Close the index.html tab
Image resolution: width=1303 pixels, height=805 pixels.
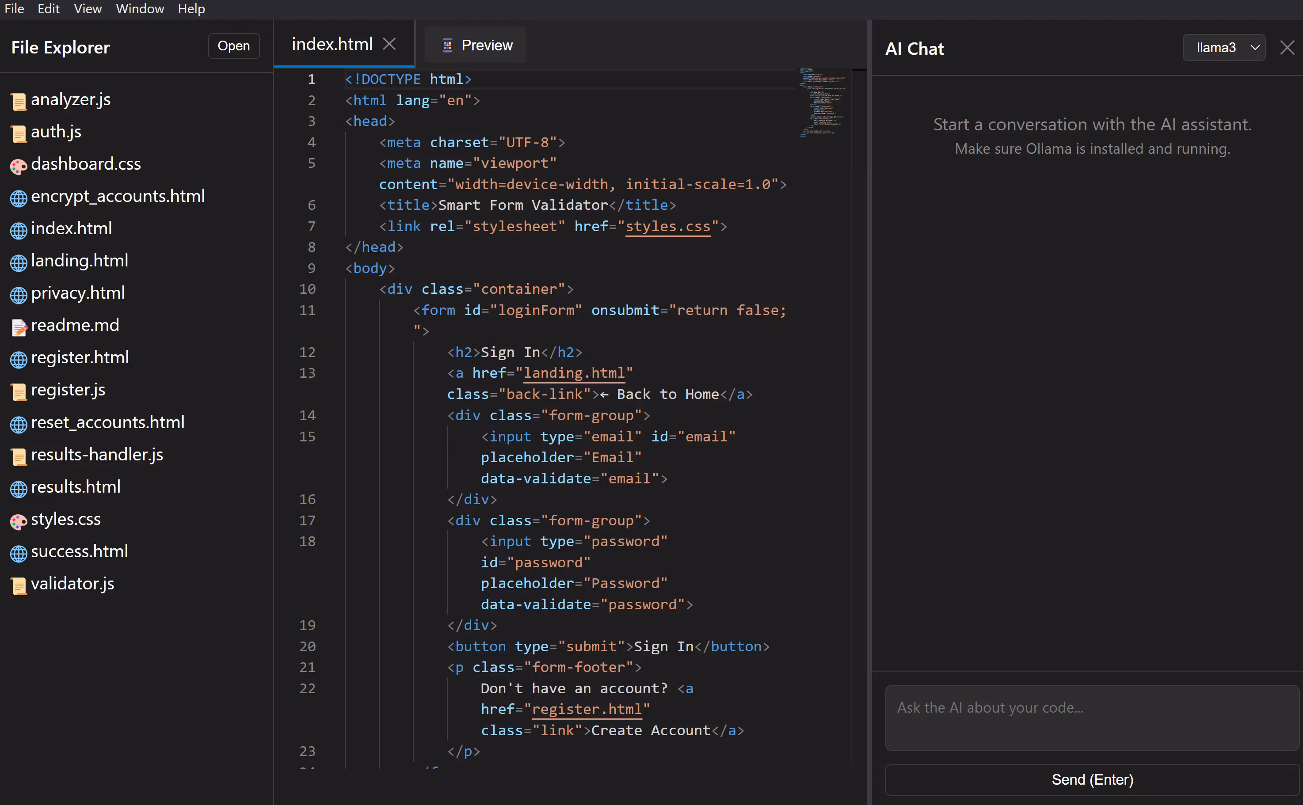click(x=389, y=44)
